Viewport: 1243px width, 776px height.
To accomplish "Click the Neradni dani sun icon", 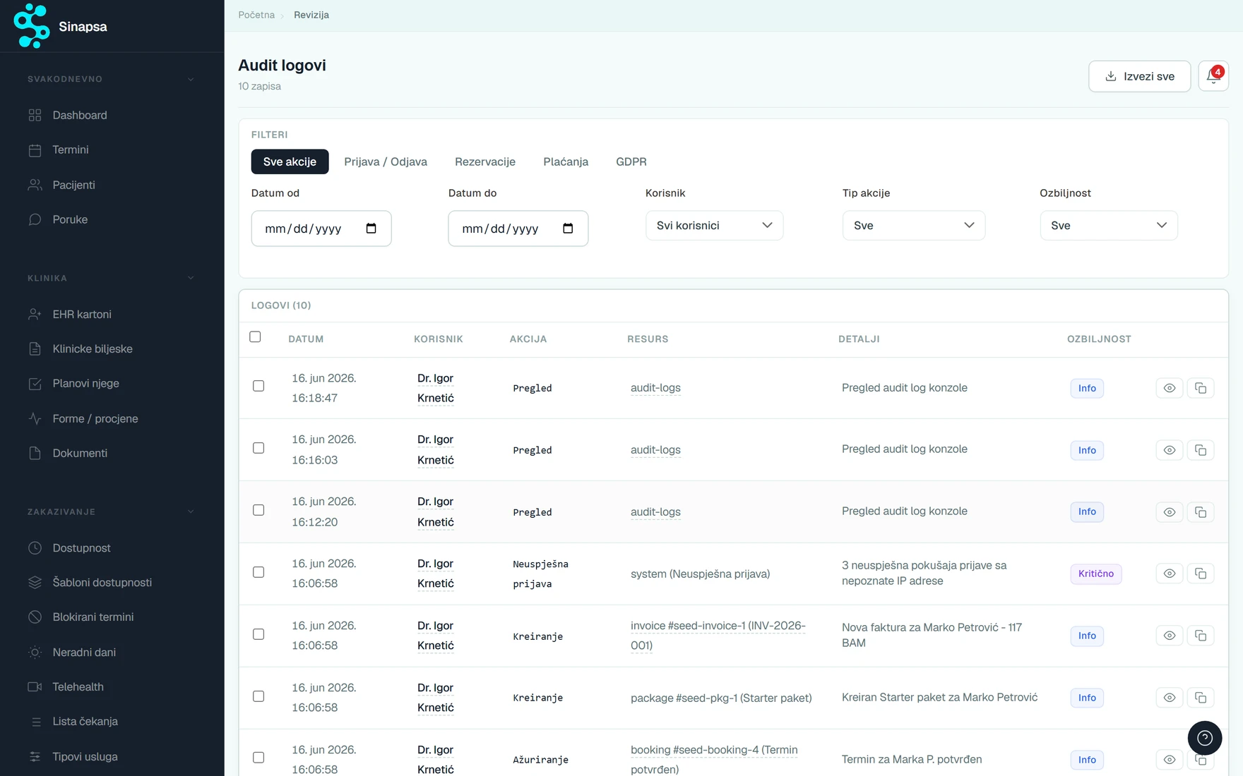I will [x=35, y=652].
